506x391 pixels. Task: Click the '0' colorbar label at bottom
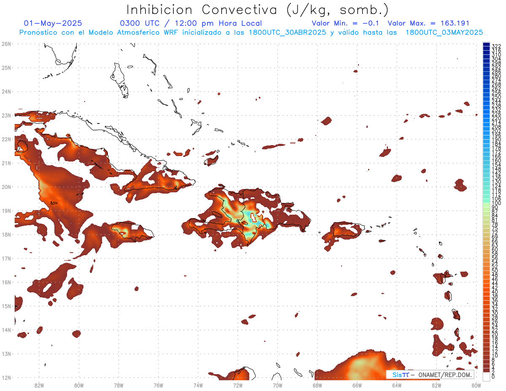[493, 376]
